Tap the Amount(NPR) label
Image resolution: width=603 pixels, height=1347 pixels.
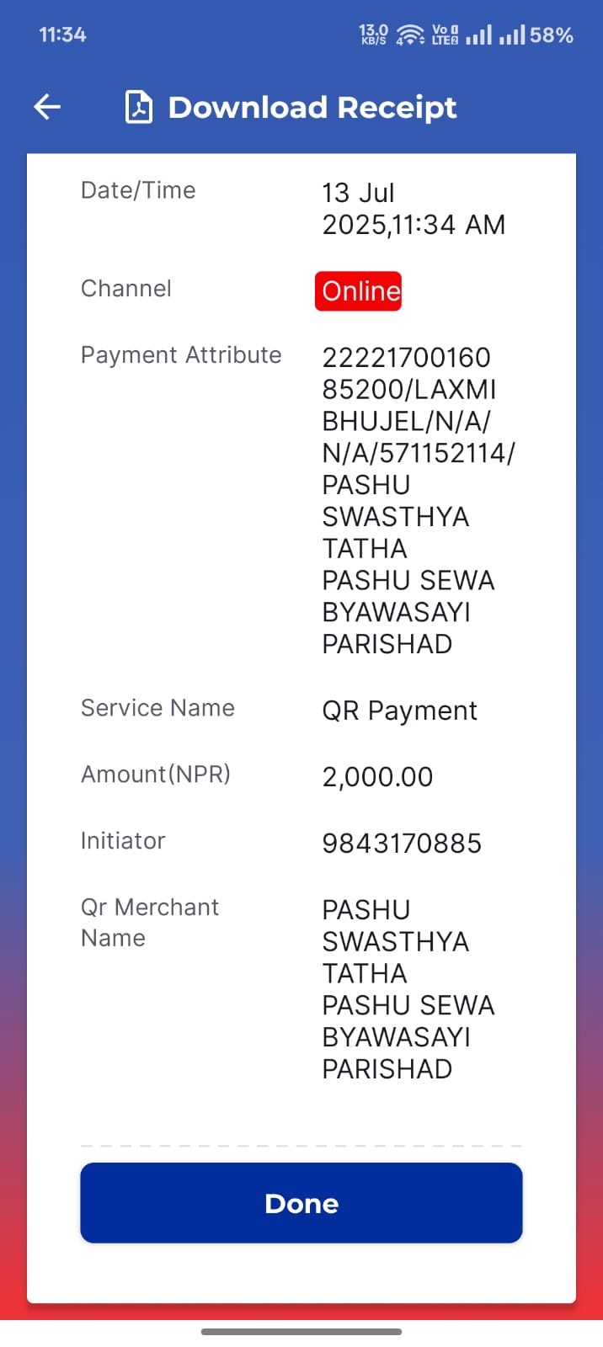pos(156,774)
